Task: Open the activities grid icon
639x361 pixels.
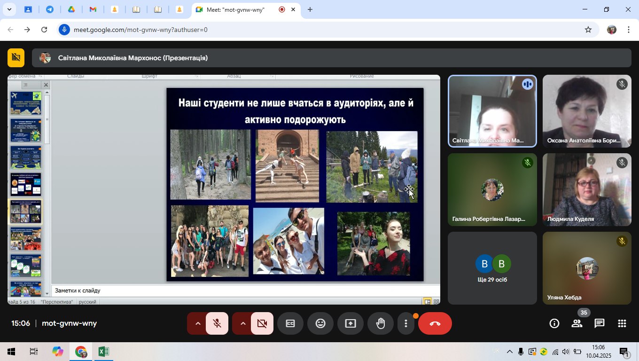Action: tap(622, 323)
